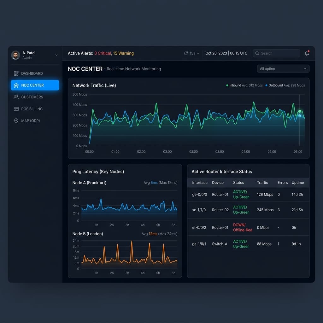Go to the DASHBOARD menu item
Viewport: 323px width, 323px height.
pos(35,73)
